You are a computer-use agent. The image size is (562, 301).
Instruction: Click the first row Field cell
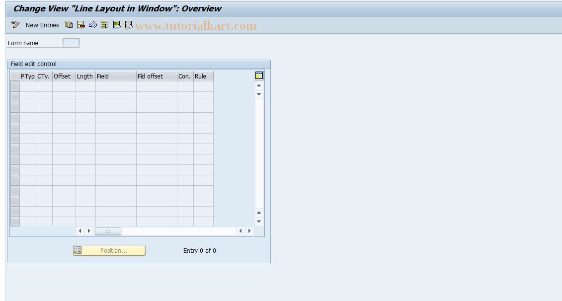(116, 86)
